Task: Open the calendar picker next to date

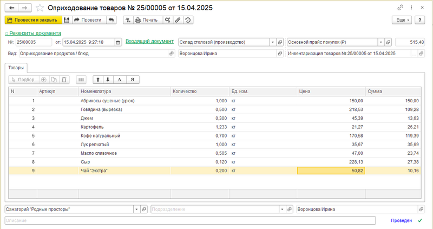Action: coord(117,42)
